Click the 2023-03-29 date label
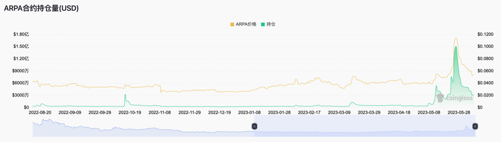503x143 pixels. tap(369, 112)
